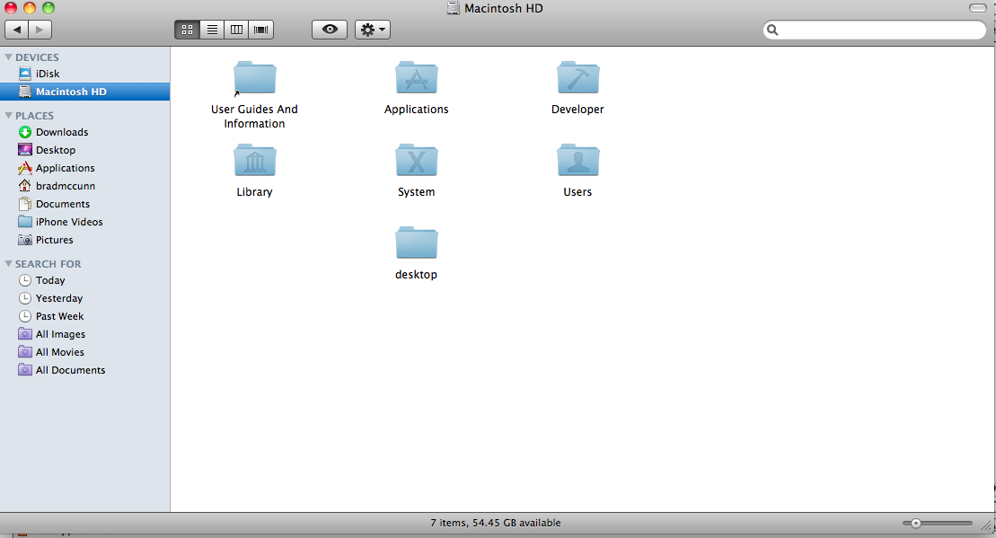Switch to icon view
This screenshot has height=538, width=996.
point(187,30)
